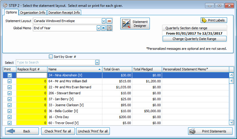Expand the Select giver search dropdown
This screenshot has width=237, height=139.
click(97, 62)
